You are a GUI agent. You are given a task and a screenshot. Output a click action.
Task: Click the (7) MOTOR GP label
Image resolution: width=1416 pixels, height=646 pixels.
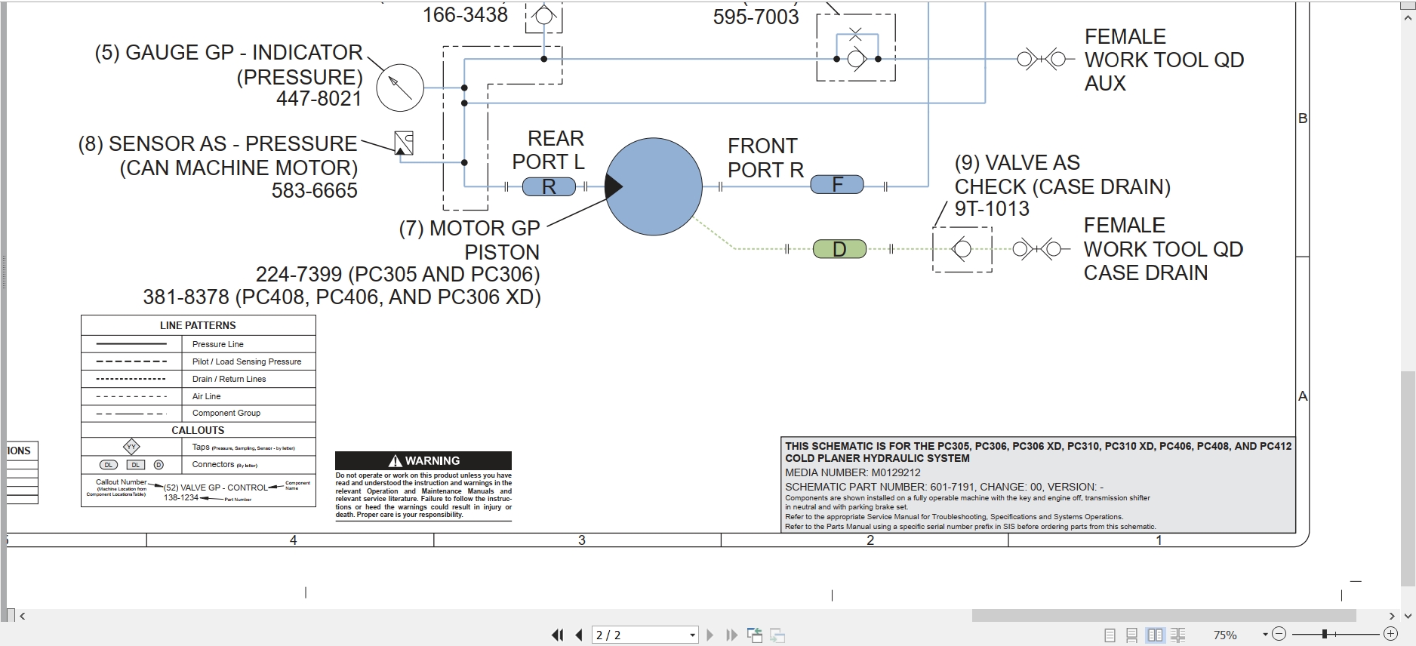[469, 229]
